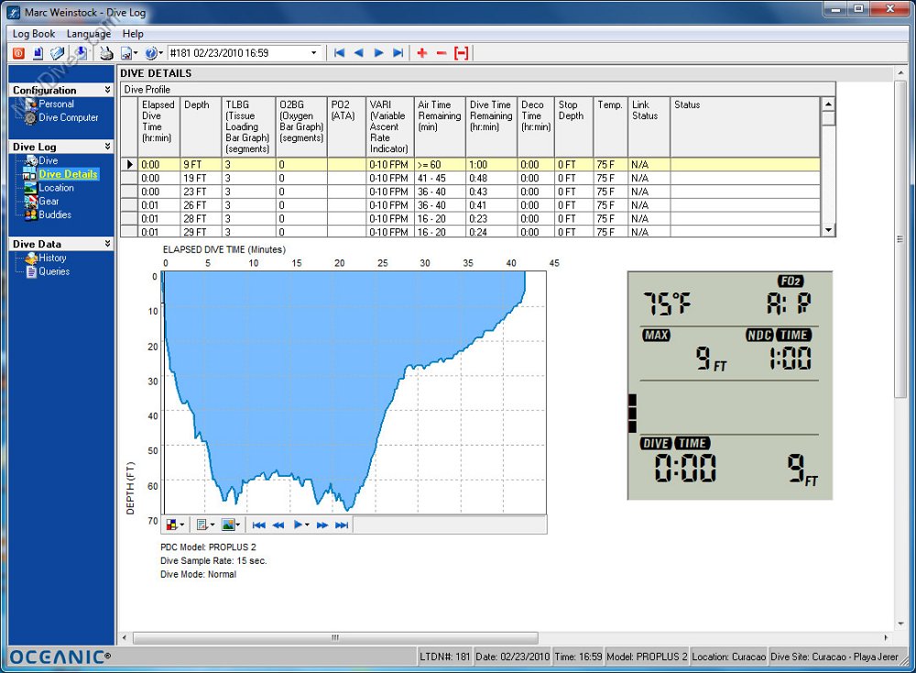
Task: Click the "41 - 45" Air Time Remaining cell
Action: pos(440,179)
